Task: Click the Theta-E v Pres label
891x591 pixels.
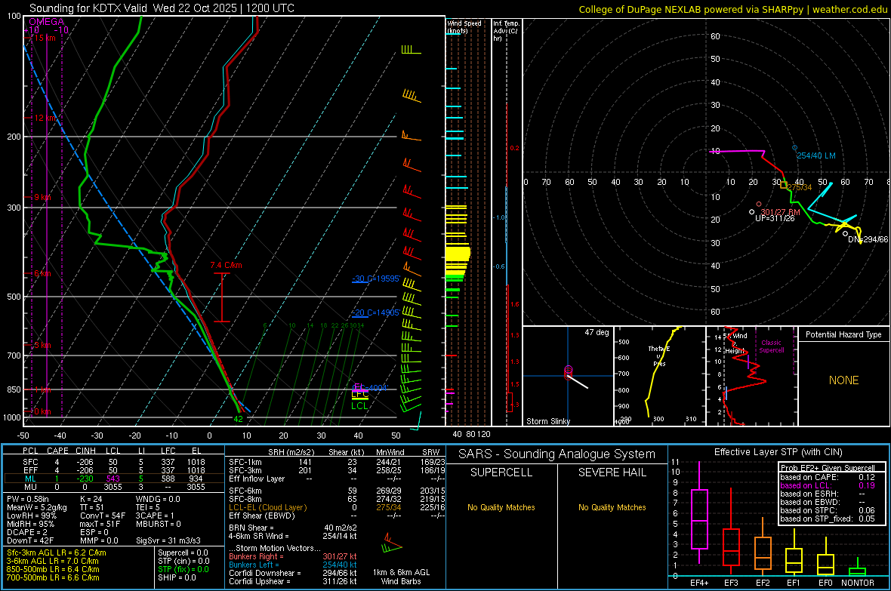Action: 659,356
